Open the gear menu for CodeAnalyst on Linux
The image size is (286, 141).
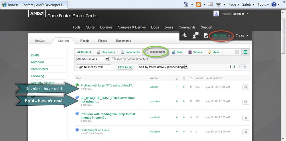coord(246,132)
